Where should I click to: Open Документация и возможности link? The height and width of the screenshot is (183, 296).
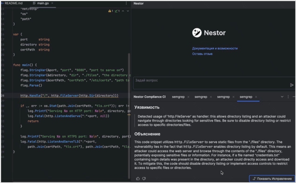[215, 49]
